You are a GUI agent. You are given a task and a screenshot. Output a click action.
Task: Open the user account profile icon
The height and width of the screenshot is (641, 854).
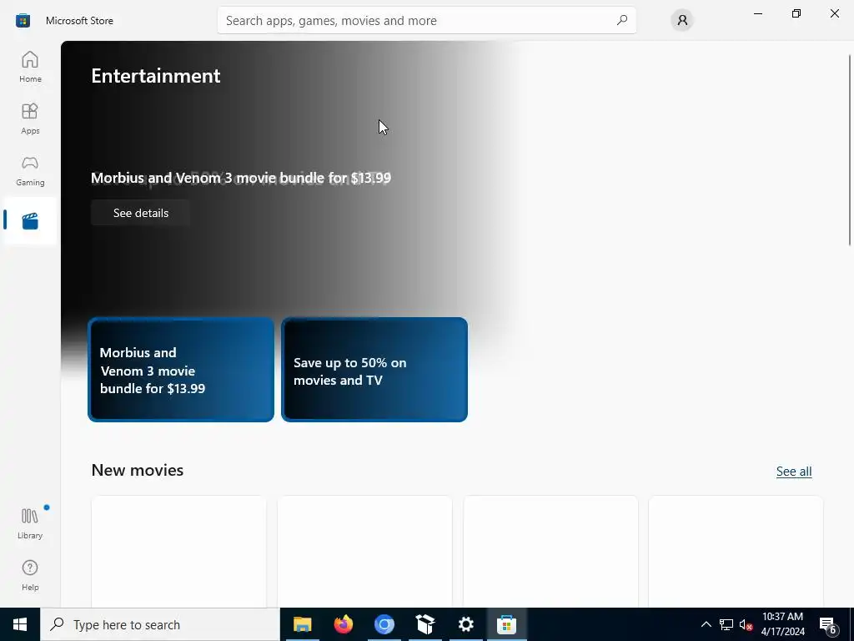[682, 20]
